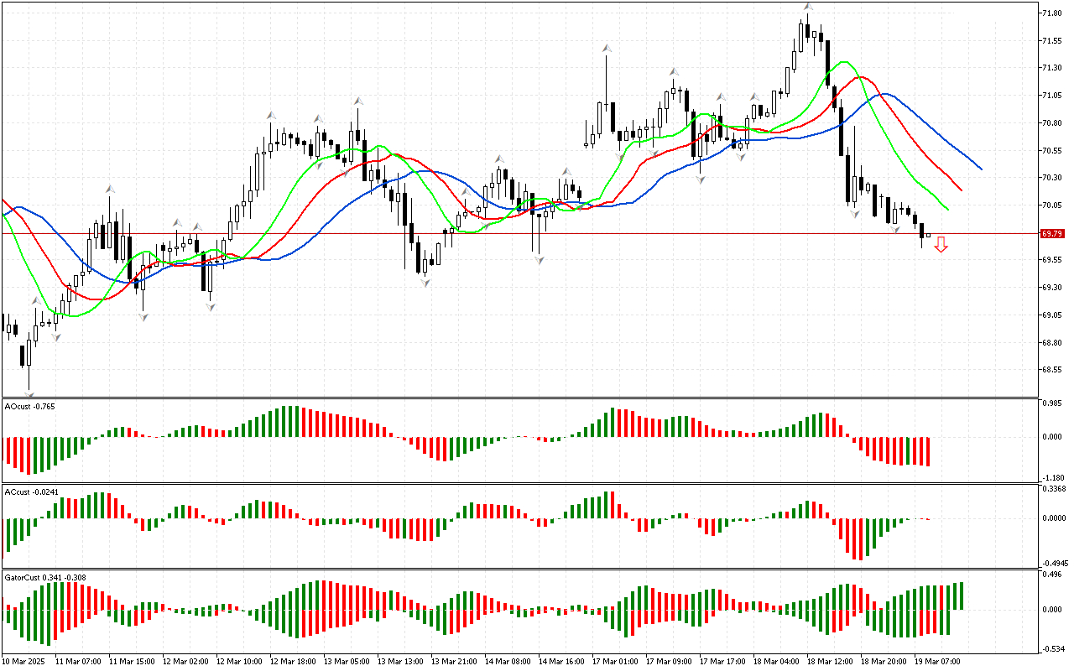Click the 10 Mar 2025 date label
Viewport: 1074px width, 671px height.
point(23,662)
